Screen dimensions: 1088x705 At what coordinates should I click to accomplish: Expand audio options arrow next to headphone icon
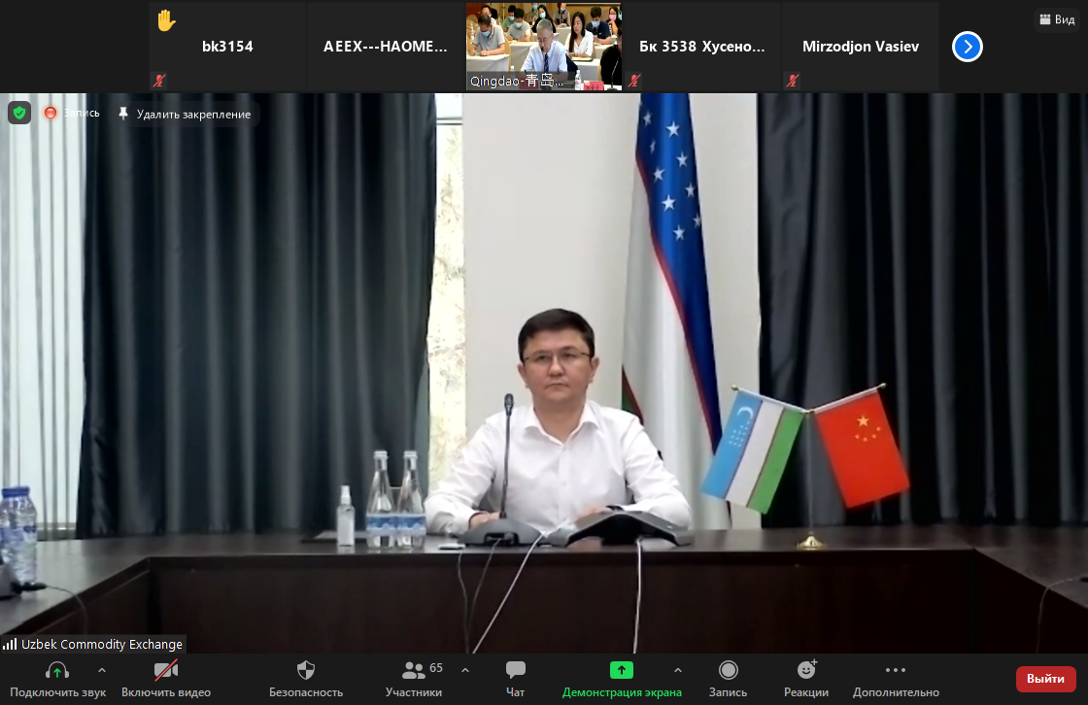coord(101,670)
